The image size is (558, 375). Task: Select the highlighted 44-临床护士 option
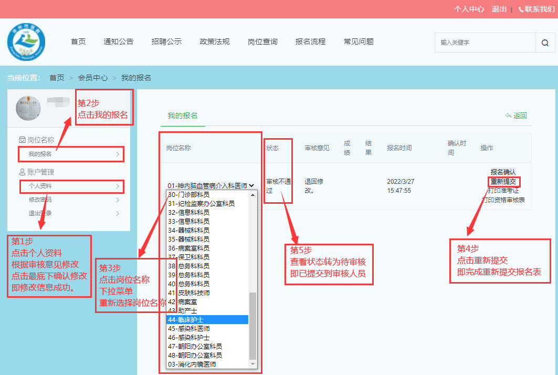click(207, 320)
